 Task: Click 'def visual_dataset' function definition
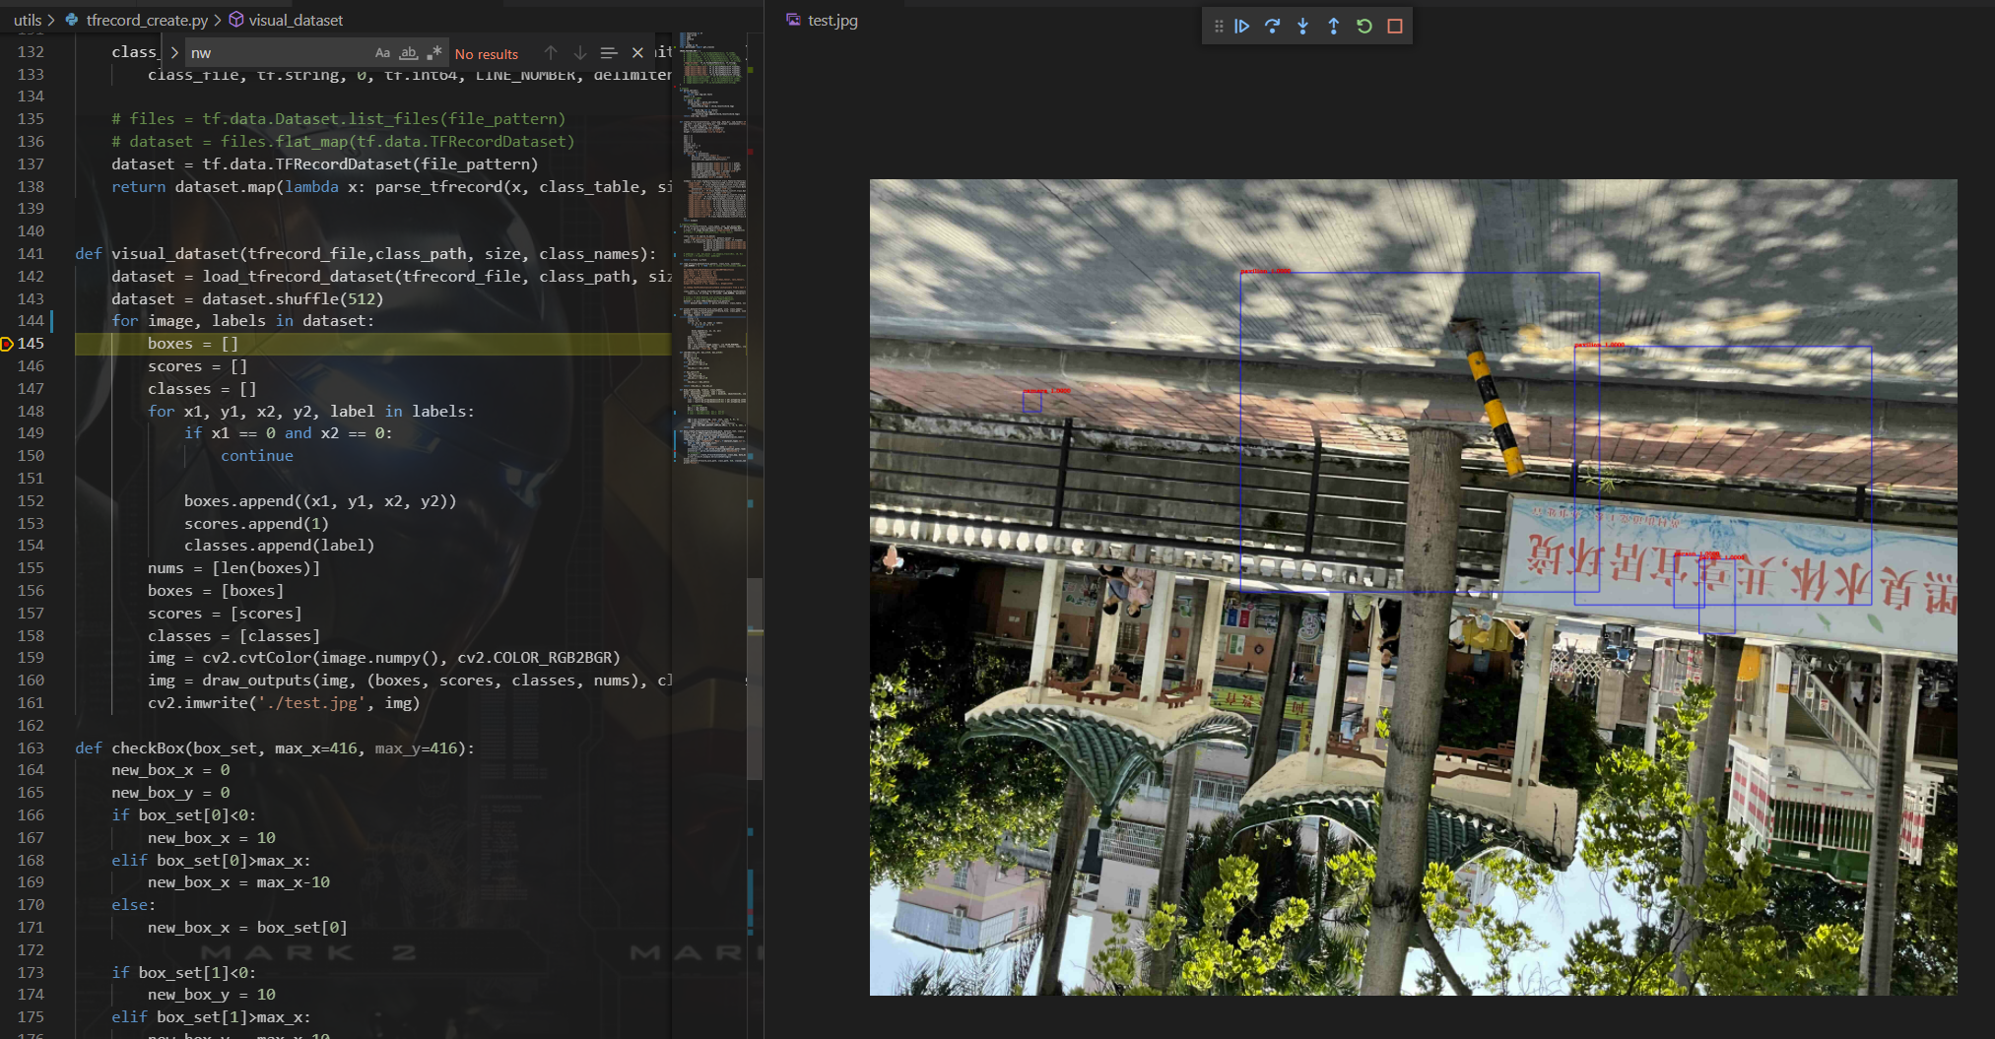365,254
